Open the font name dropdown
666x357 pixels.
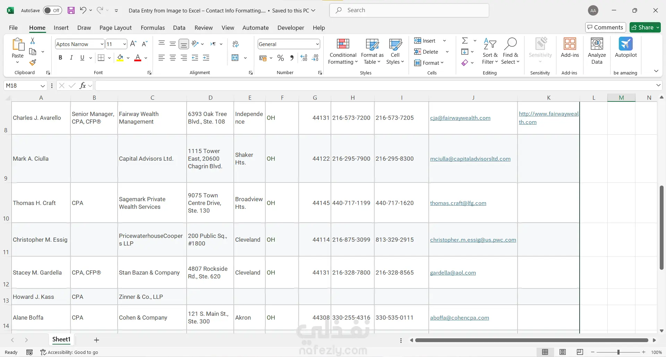(102, 44)
